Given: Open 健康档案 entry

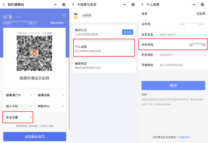Looking at the screenshot, I should 50,95.
